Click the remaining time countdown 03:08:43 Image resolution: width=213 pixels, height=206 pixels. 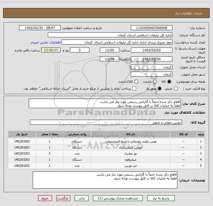click(x=51, y=50)
